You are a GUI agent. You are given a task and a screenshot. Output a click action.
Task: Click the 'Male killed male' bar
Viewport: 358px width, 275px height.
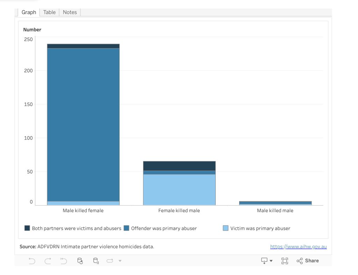click(x=275, y=203)
